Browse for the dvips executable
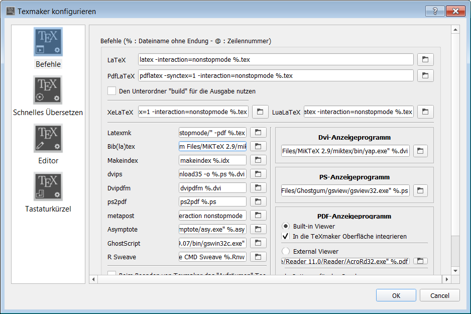The image size is (471, 314). [258, 174]
